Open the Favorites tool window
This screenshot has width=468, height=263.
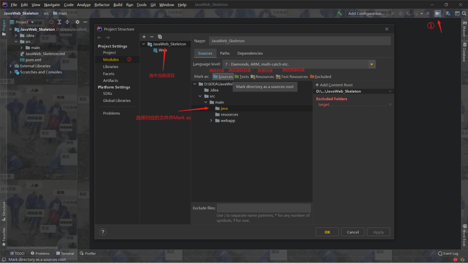point(4,237)
